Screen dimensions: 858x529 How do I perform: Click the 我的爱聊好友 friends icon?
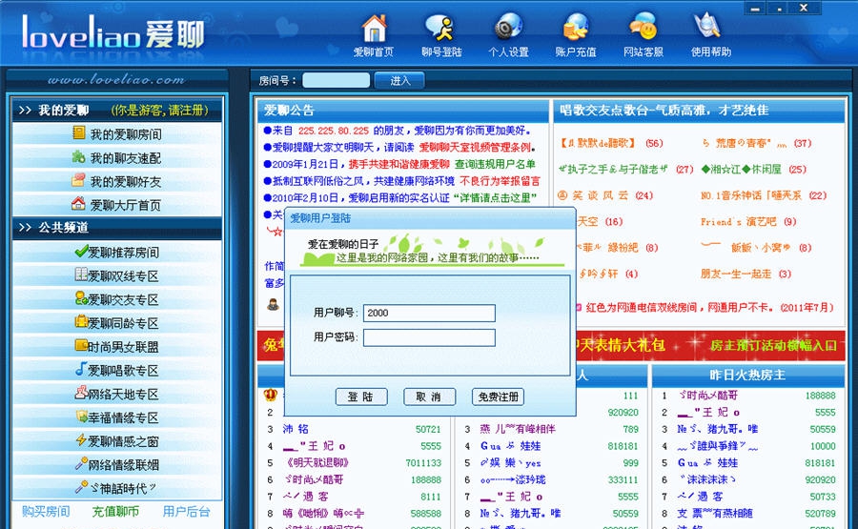(x=79, y=180)
